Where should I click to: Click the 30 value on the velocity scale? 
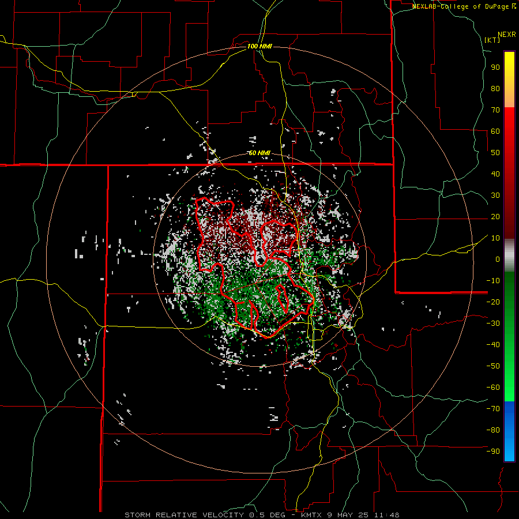tap(495, 195)
